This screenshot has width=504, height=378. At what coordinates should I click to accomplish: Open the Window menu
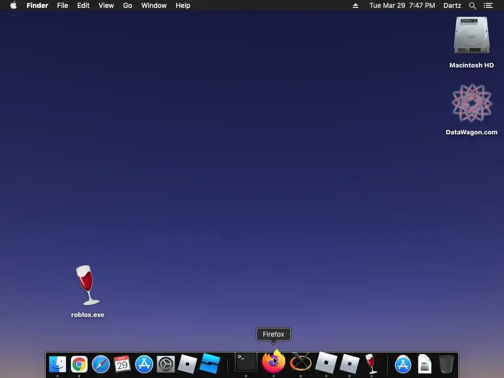pyautogui.click(x=154, y=5)
